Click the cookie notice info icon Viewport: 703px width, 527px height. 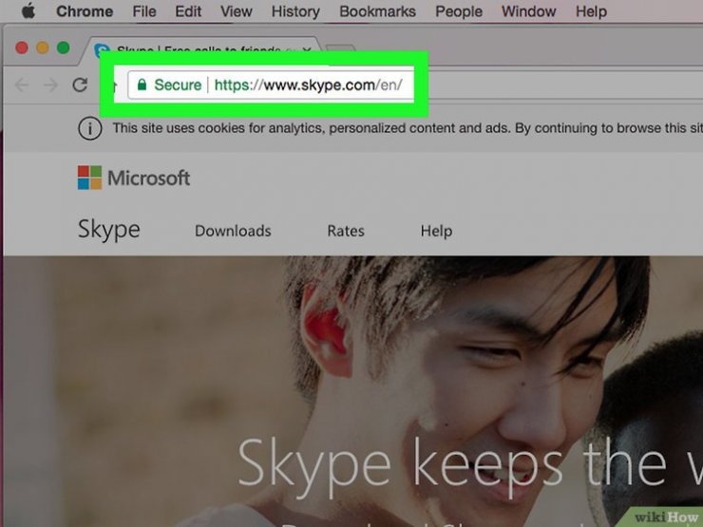pyautogui.click(x=89, y=128)
